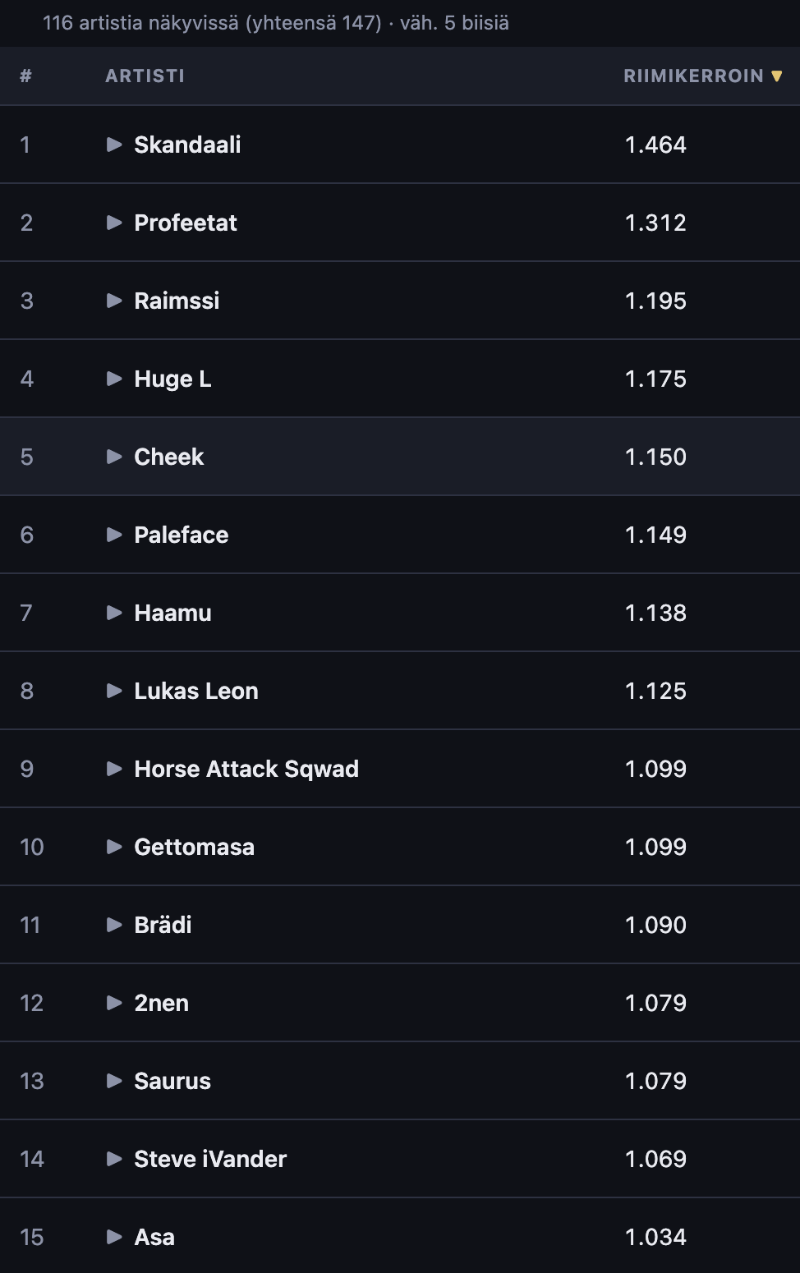Click the arrow icon beside Haamu
This screenshot has width=800, height=1273.
click(114, 613)
